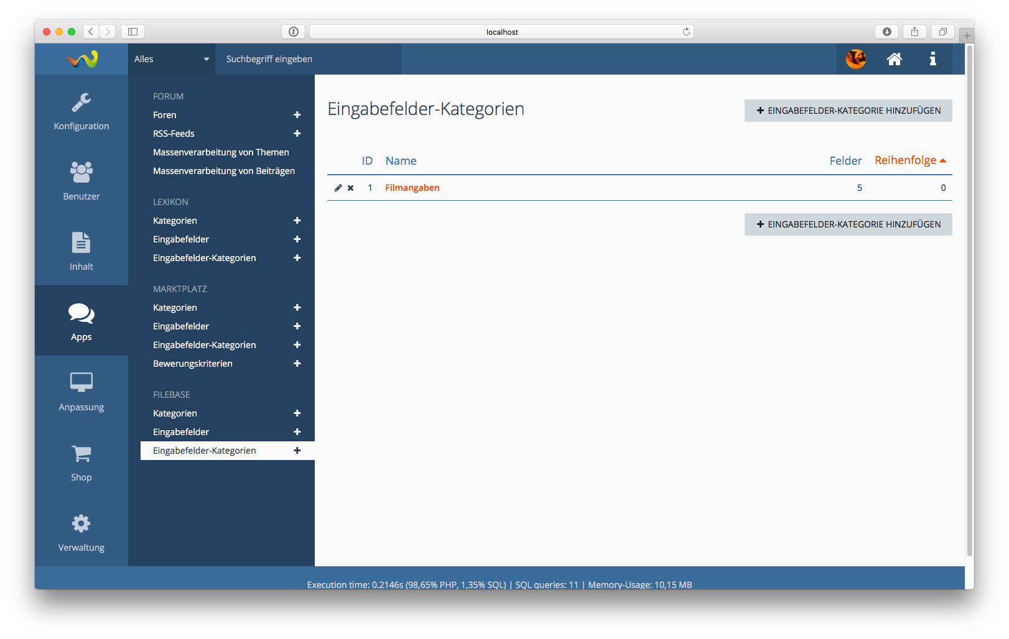Add new Bewertungskriterien via plus icon

tap(297, 364)
